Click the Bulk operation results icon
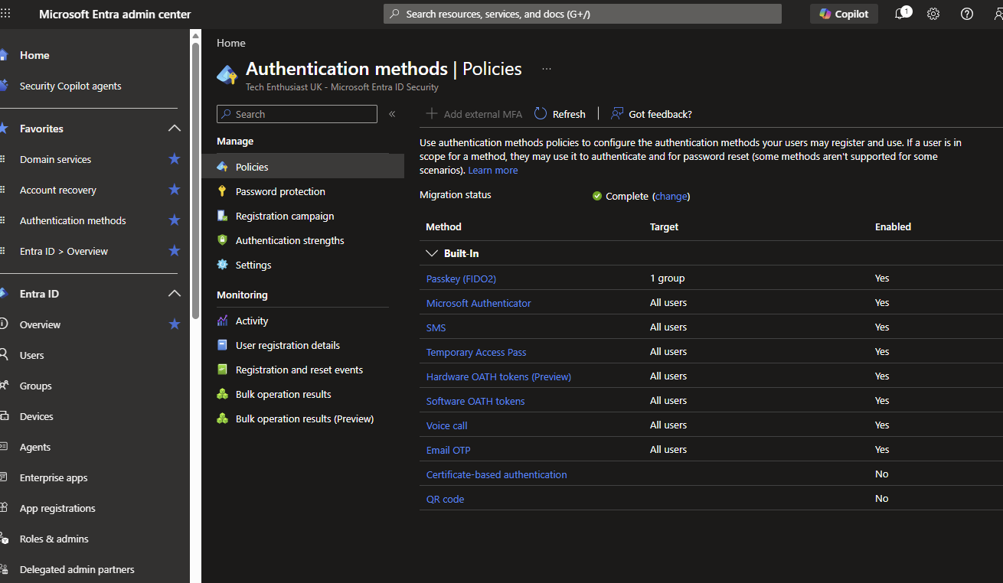Image resolution: width=1003 pixels, height=583 pixels. click(223, 394)
